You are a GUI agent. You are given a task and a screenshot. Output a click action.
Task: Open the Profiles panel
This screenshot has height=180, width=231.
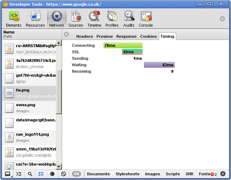pos(112,19)
